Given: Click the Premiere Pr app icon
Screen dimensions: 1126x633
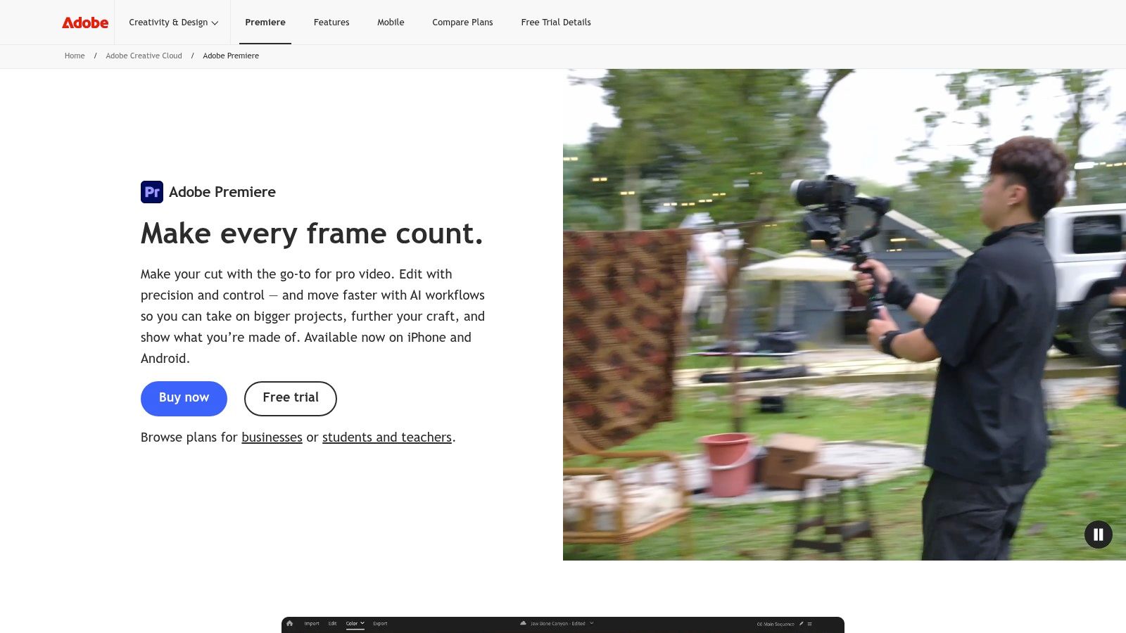Looking at the screenshot, I should (x=152, y=192).
